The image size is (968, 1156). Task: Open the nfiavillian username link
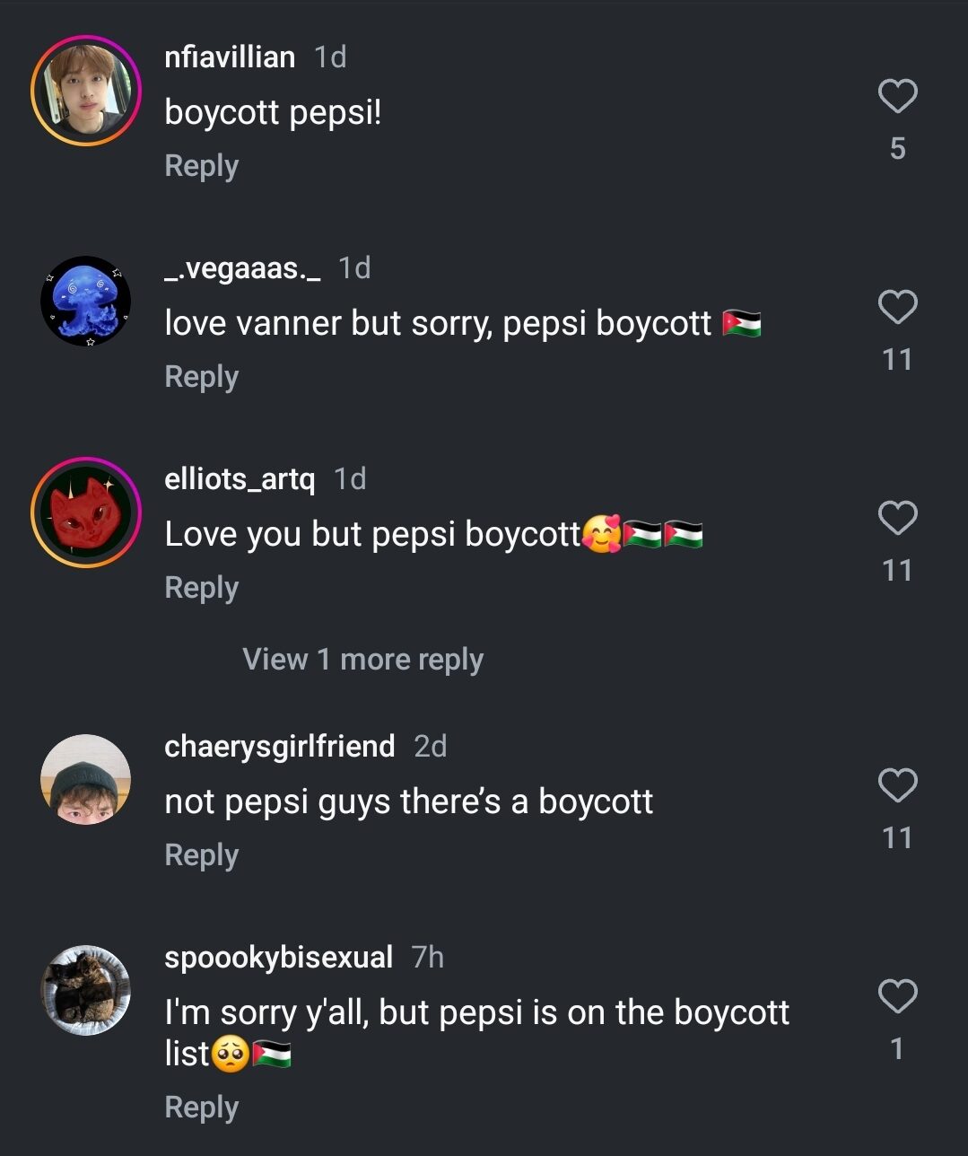click(230, 57)
